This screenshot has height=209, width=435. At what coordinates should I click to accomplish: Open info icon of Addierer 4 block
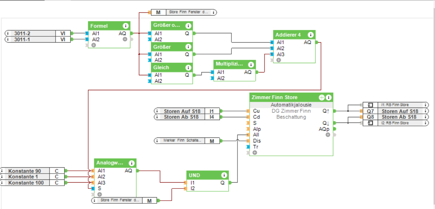tap(311, 35)
